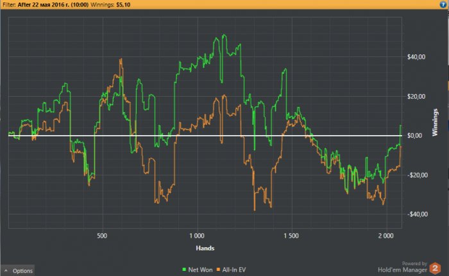Click the '$40,00' y-axis label
The height and width of the screenshot is (276, 449).
(416, 57)
